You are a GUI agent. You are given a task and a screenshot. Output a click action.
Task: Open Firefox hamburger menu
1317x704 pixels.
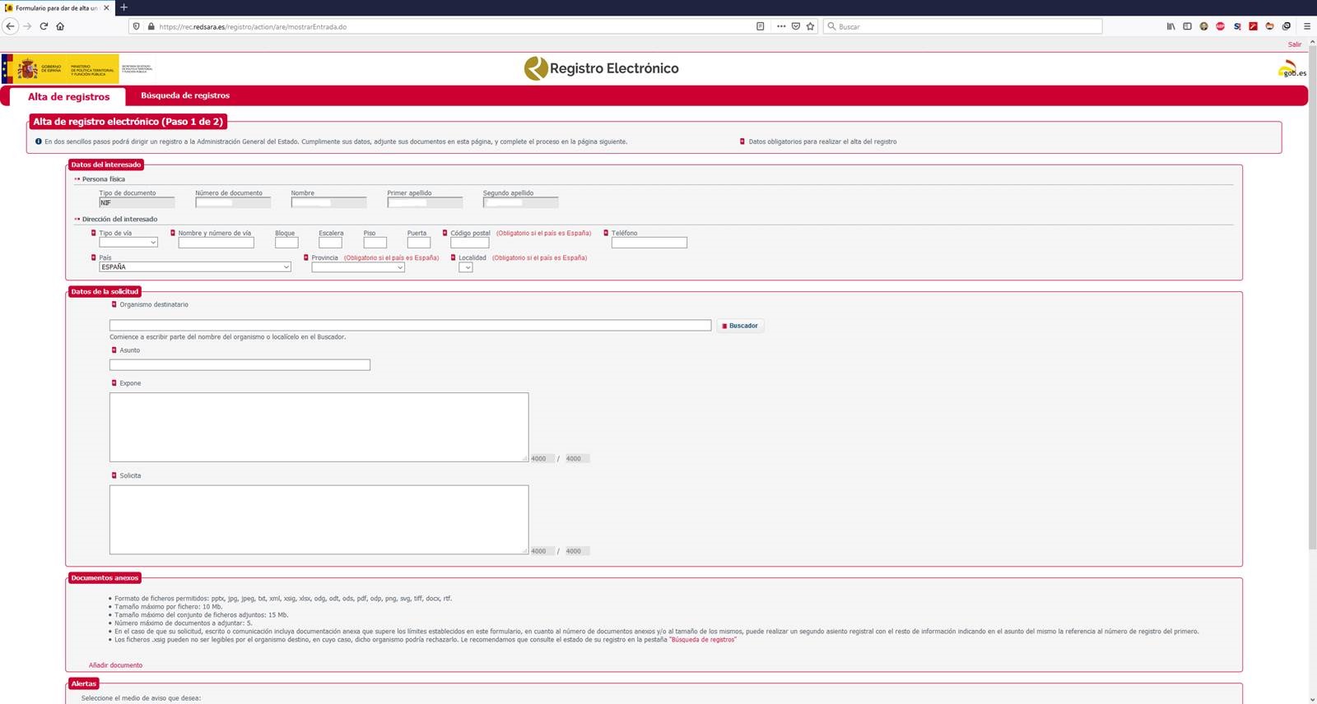click(1306, 26)
